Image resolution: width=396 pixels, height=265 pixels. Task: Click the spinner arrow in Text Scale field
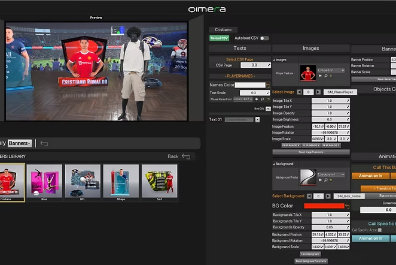click(x=268, y=93)
